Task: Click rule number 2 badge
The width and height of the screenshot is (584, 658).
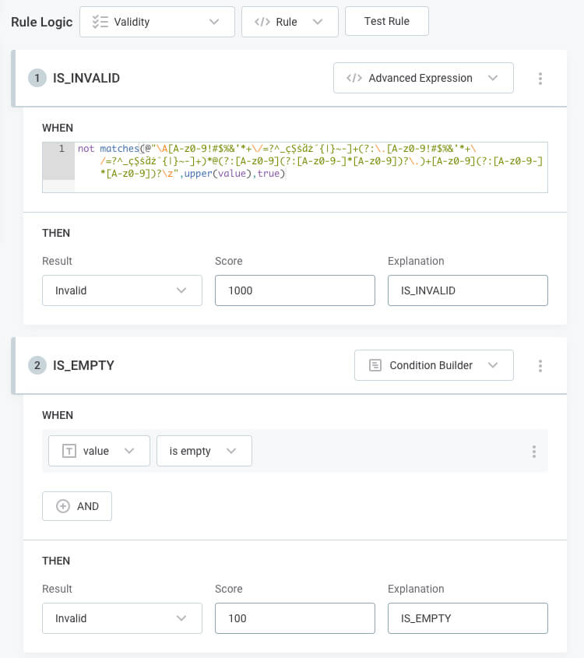Action: 37,365
